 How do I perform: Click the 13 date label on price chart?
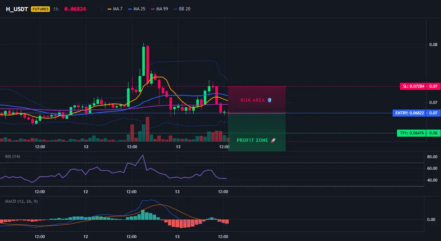[x=178, y=147]
